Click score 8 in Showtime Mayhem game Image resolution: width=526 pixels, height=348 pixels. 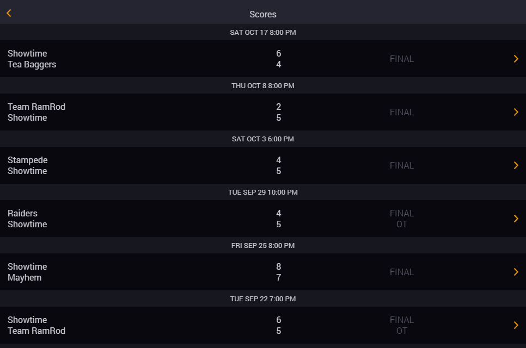[x=278, y=266]
